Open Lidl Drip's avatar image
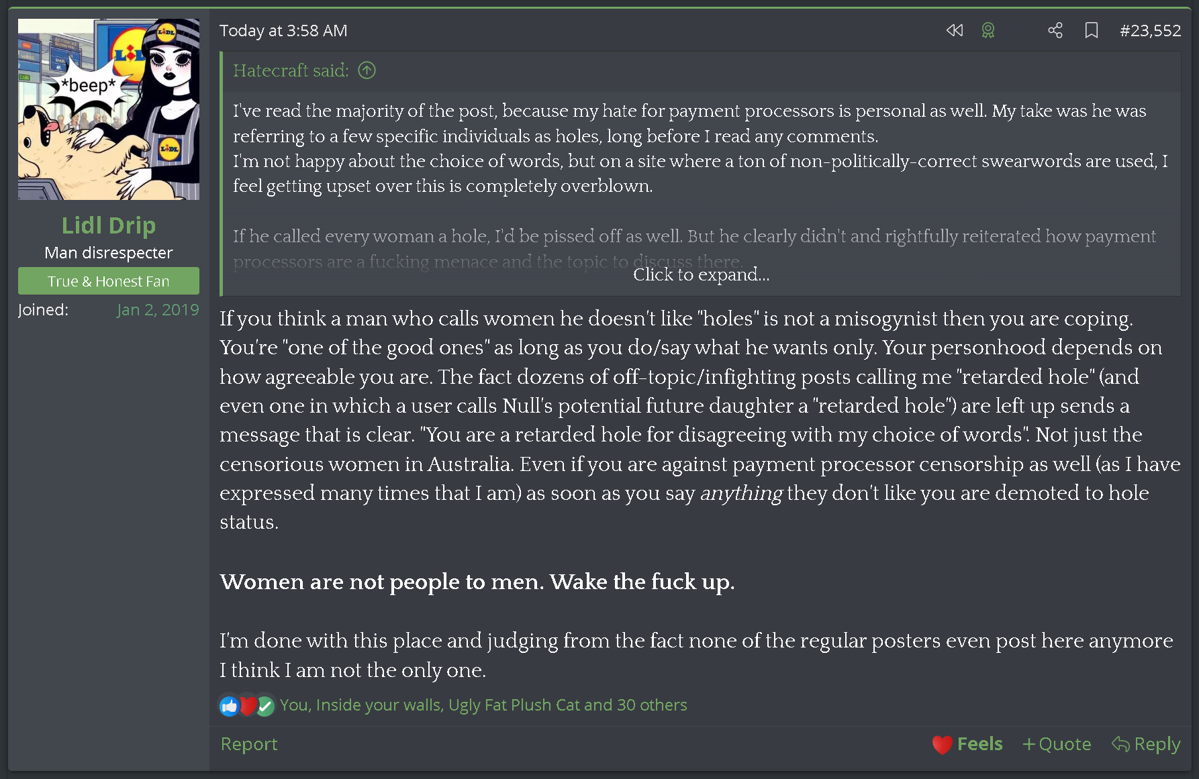Screen dimensions: 1199x779 [109, 109]
